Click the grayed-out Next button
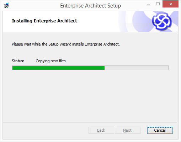The image size is (181, 142). (x=128, y=130)
